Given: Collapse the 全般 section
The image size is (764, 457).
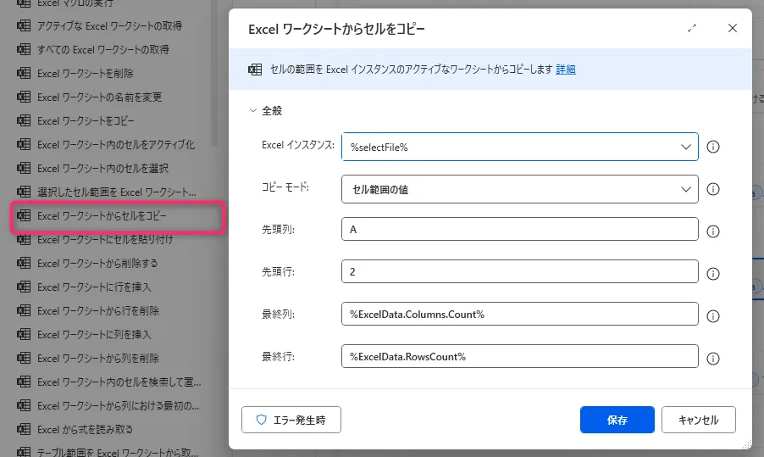Looking at the screenshot, I should coord(252,110).
